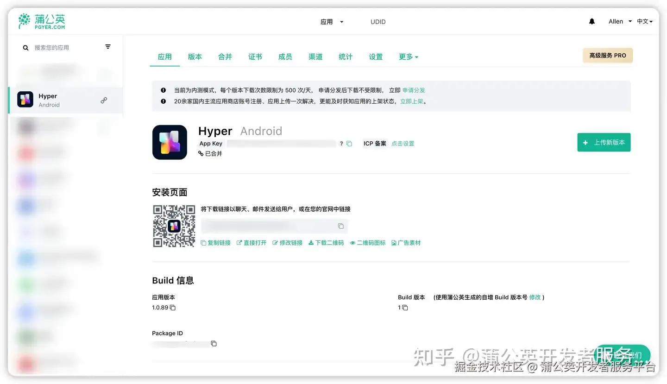The height and width of the screenshot is (384, 667).
Task: Click the 直接打开 link
Action: (252, 243)
